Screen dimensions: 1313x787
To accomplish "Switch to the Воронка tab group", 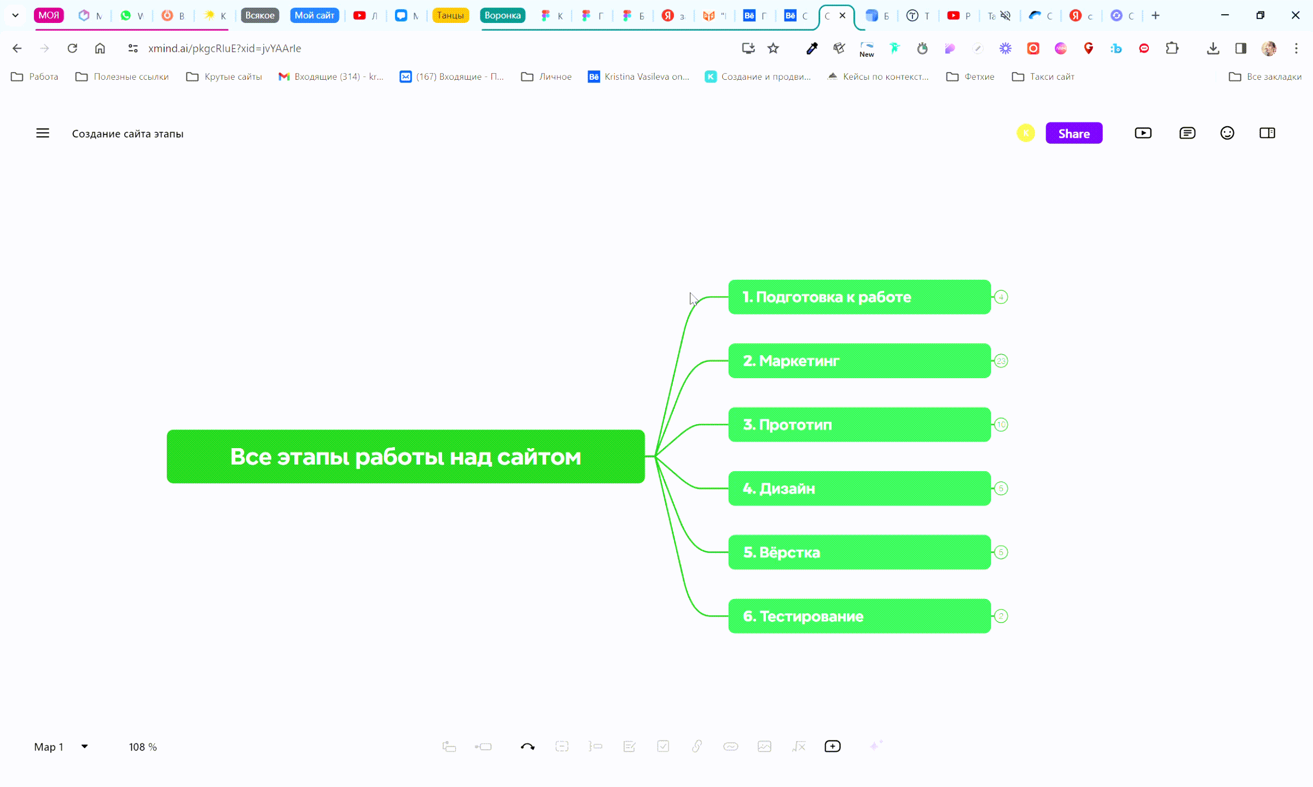I will 502,16.
